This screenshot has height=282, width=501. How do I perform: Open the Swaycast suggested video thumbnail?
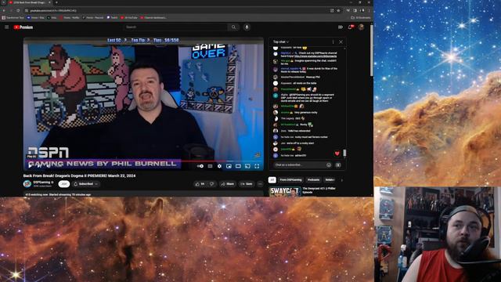point(285,191)
